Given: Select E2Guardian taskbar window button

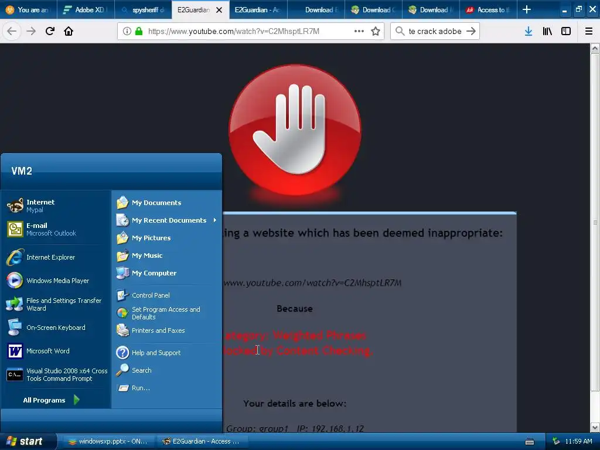Looking at the screenshot, I should coord(203,442).
